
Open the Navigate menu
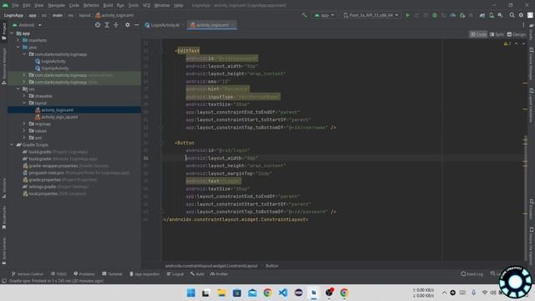56,6
